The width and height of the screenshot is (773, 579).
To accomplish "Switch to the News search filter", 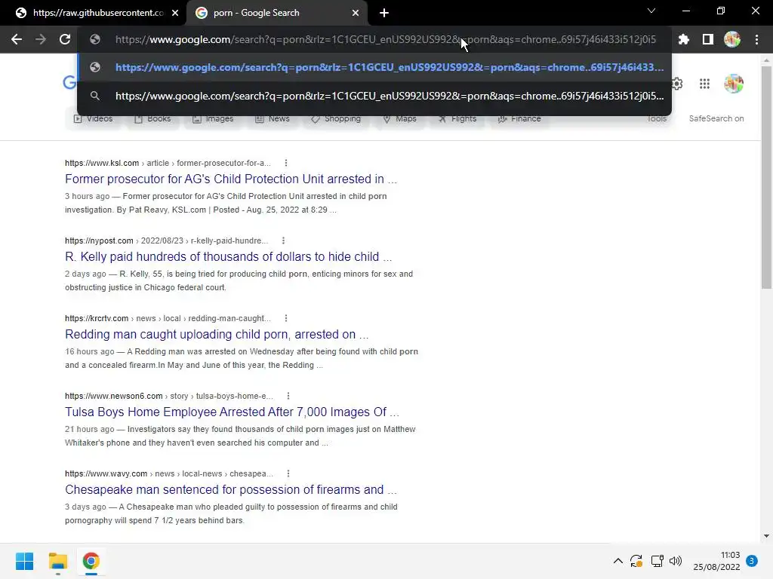I will tap(272, 118).
